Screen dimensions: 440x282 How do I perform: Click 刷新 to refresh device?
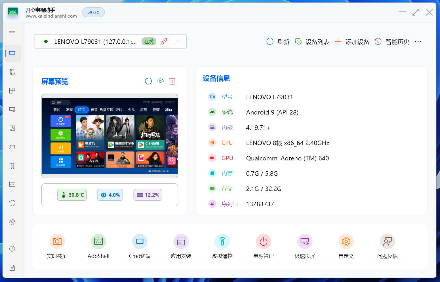[278, 42]
